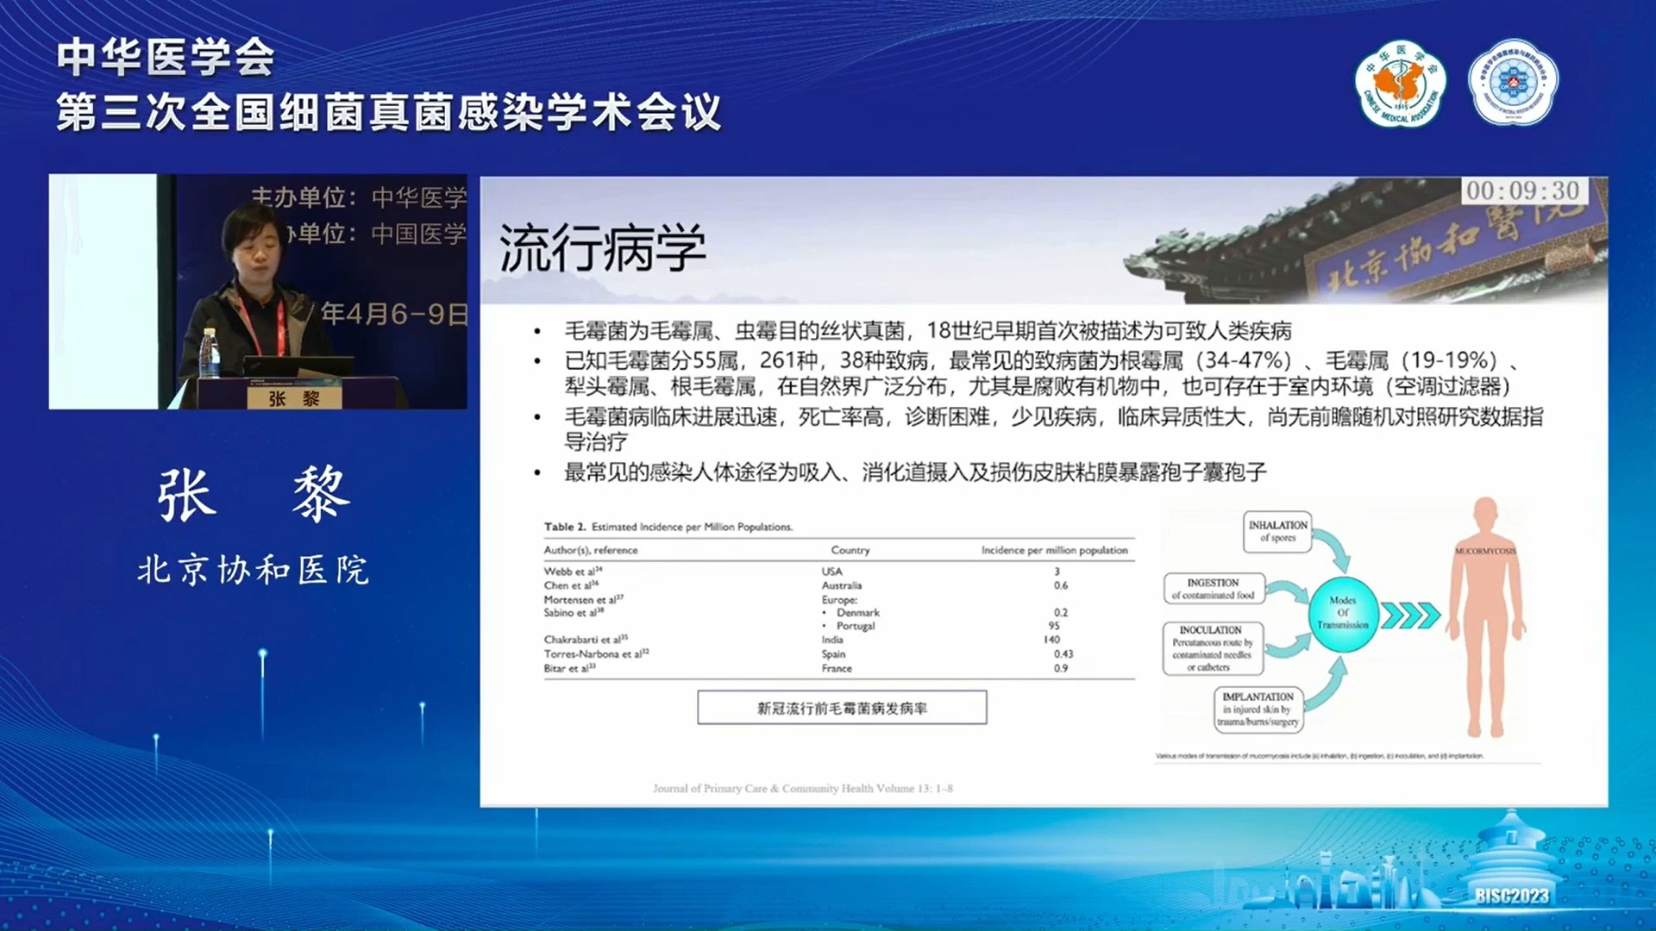This screenshot has height=931, width=1656.
Task: Click the Bitar et al table row
Action: click(x=838, y=667)
